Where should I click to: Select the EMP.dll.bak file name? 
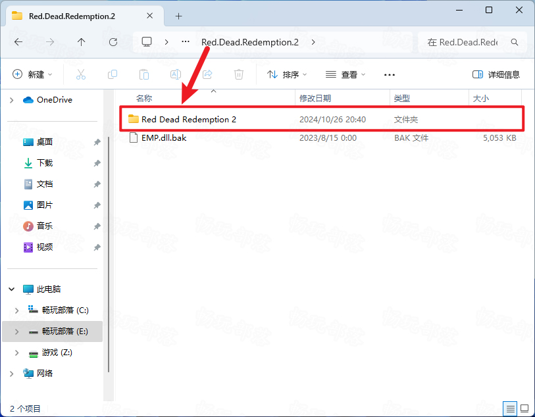[x=164, y=137]
